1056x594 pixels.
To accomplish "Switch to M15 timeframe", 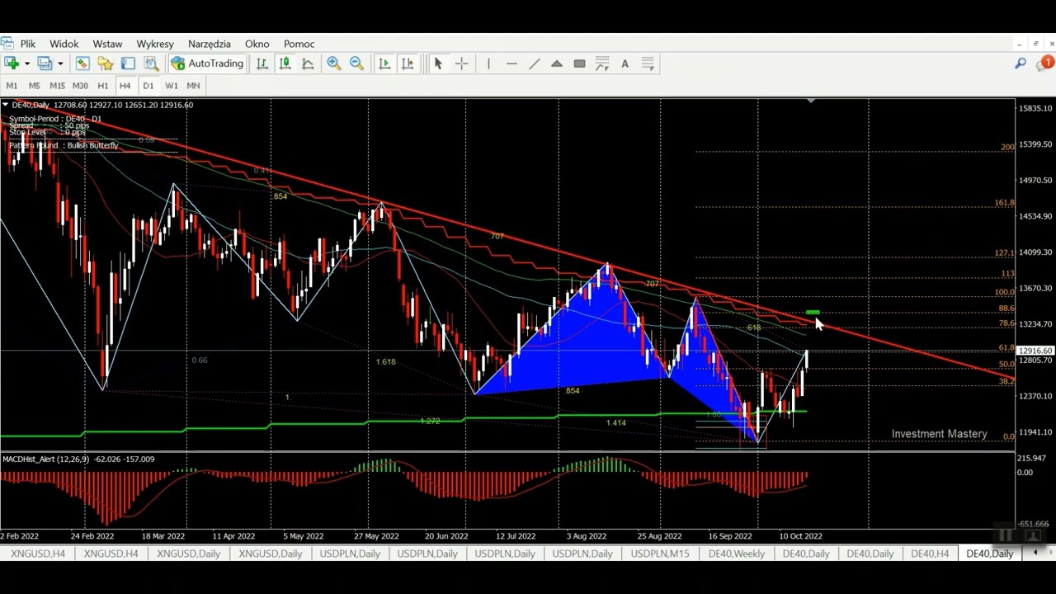I will [x=57, y=86].
